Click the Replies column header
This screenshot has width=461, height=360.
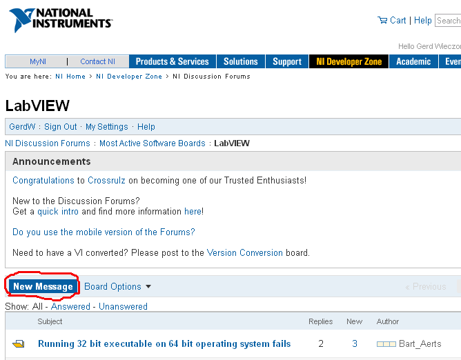(x=320, y=321)
